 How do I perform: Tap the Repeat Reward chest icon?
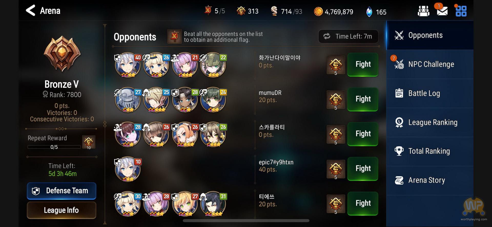click(x=89, y=142)
